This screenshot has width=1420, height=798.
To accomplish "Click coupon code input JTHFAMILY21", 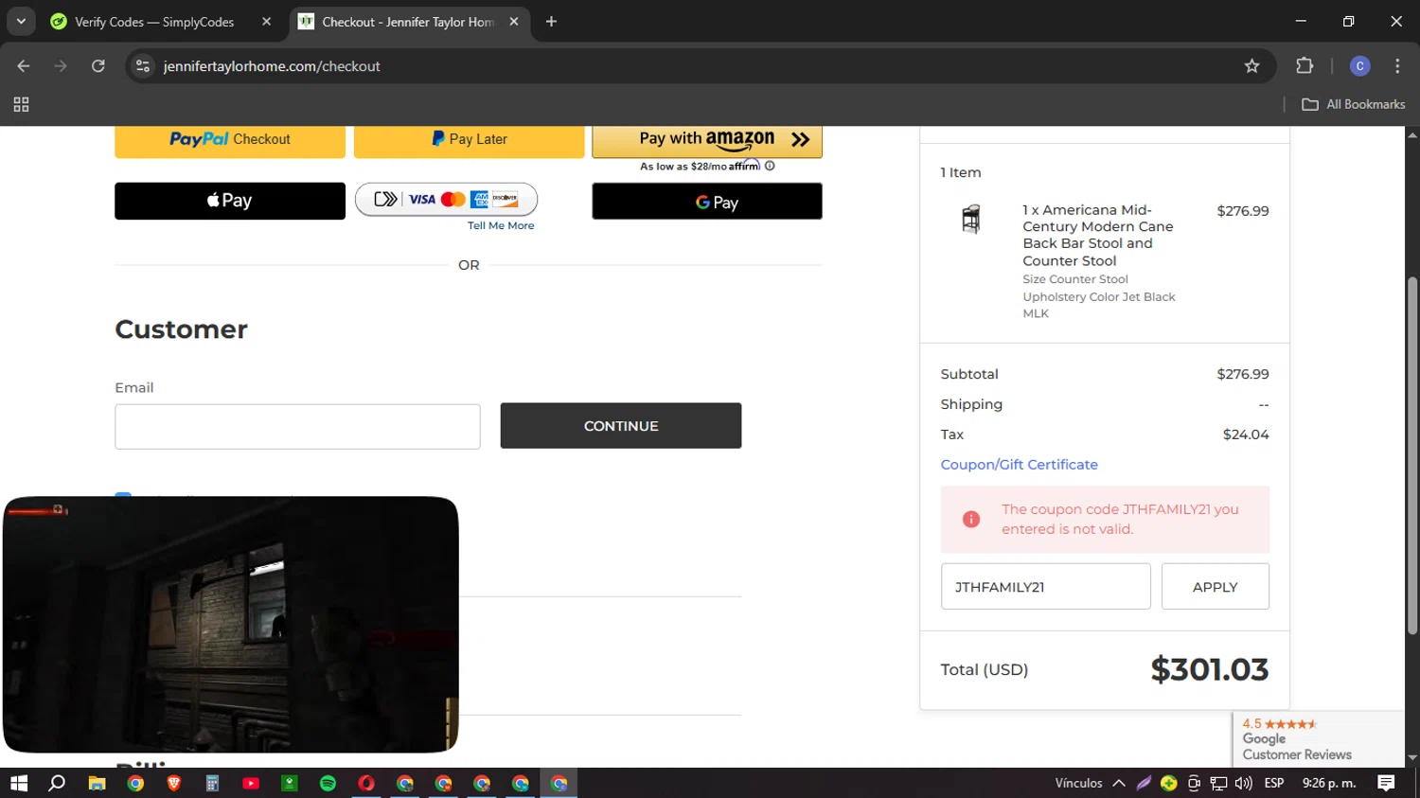I will click(x=1046, y=587).
